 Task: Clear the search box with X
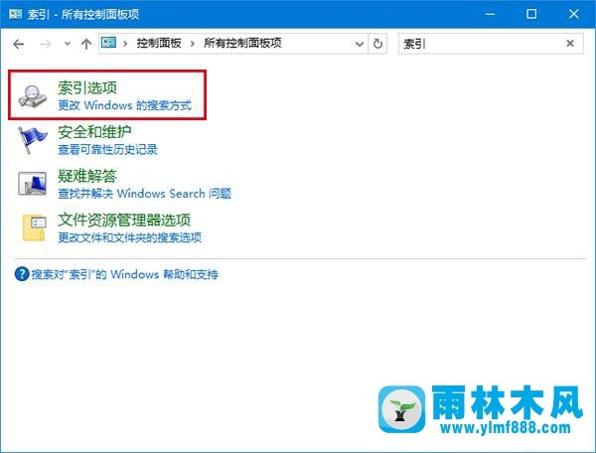[x=570, y=44]
